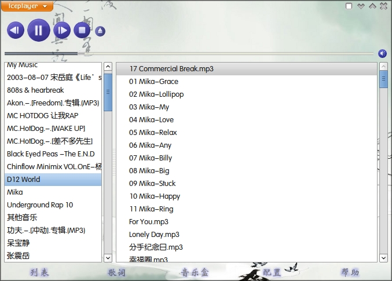Click the song list scrollbar thumb
The image size is (392, 281).
coord(383,79)
